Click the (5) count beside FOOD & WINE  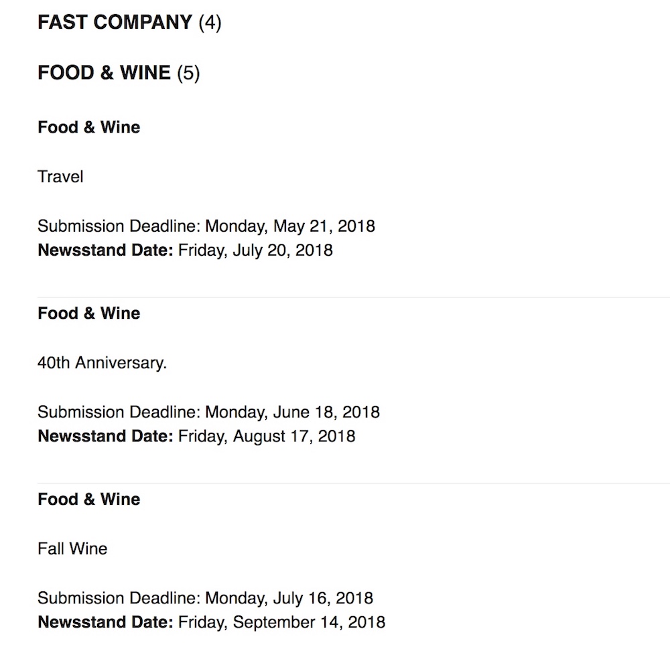pyautogui.click(x=188, y=72)
